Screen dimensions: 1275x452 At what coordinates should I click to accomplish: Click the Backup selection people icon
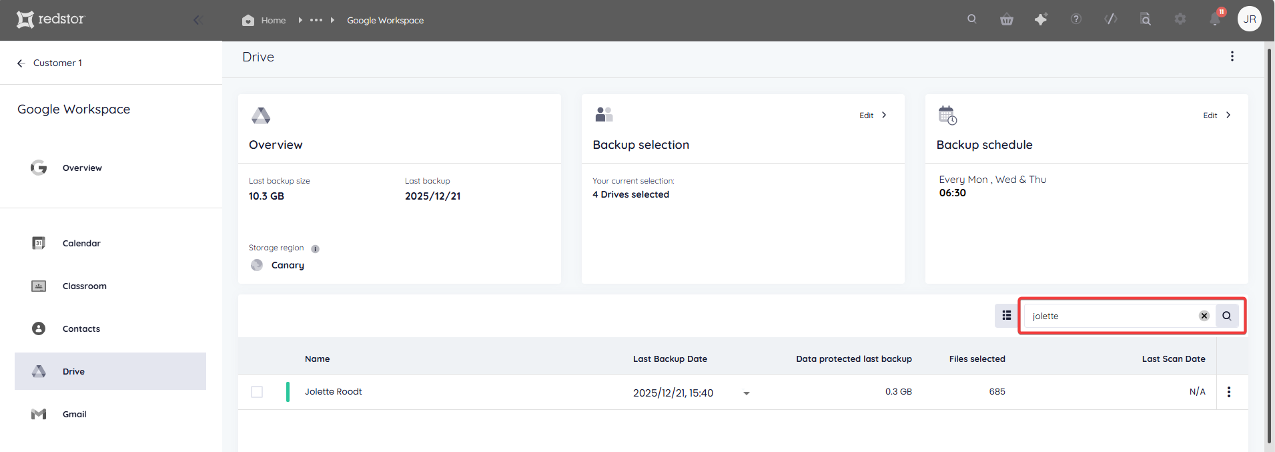click(604, 115)
